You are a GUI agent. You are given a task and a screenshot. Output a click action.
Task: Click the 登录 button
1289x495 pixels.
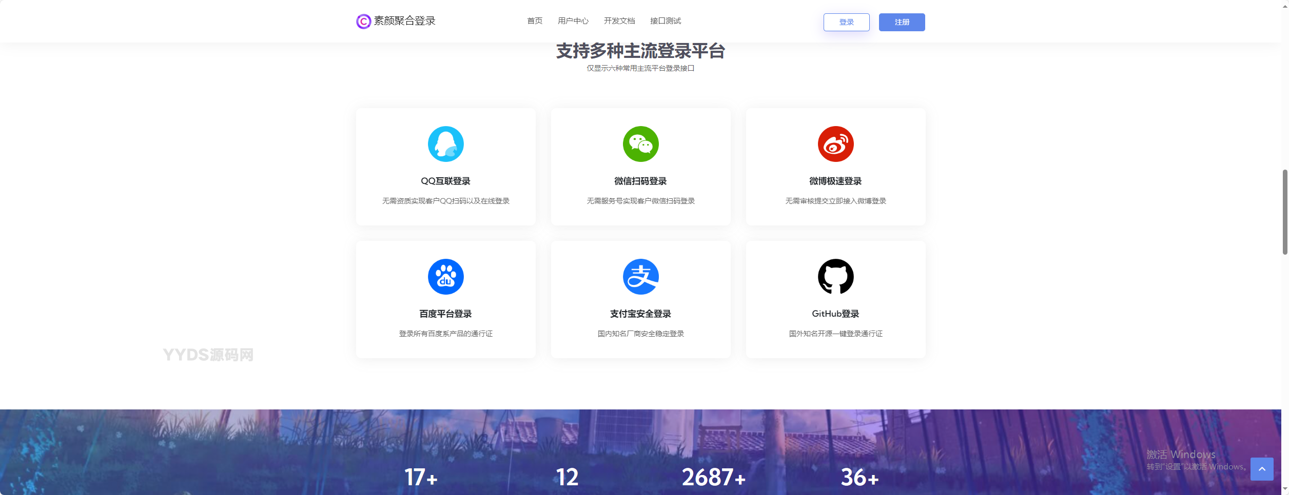[x=846, y=22]
